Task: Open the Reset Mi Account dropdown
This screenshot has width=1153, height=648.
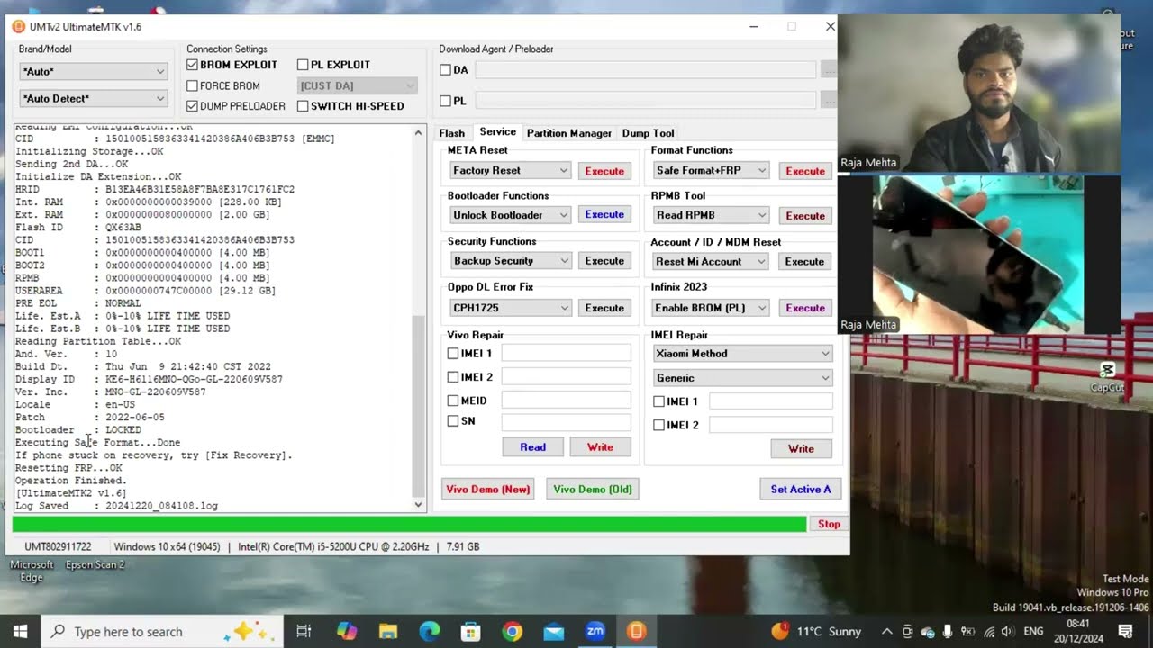Action: pyautogui.click(x=711, y=262)
